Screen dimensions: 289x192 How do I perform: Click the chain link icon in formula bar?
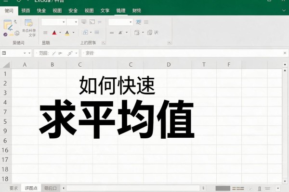click(70, 53)
